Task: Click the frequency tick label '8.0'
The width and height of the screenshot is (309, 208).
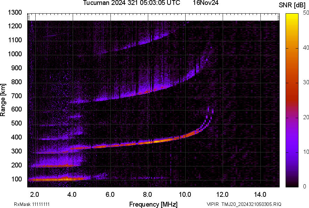Action: [148, 195]
